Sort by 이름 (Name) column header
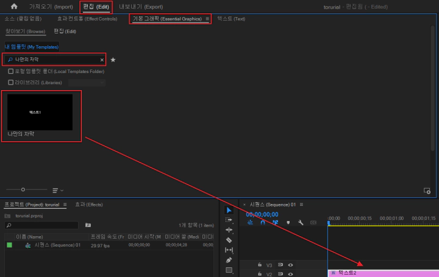Image resolution: width=439 pixels, height=277 pixels. 29,237
